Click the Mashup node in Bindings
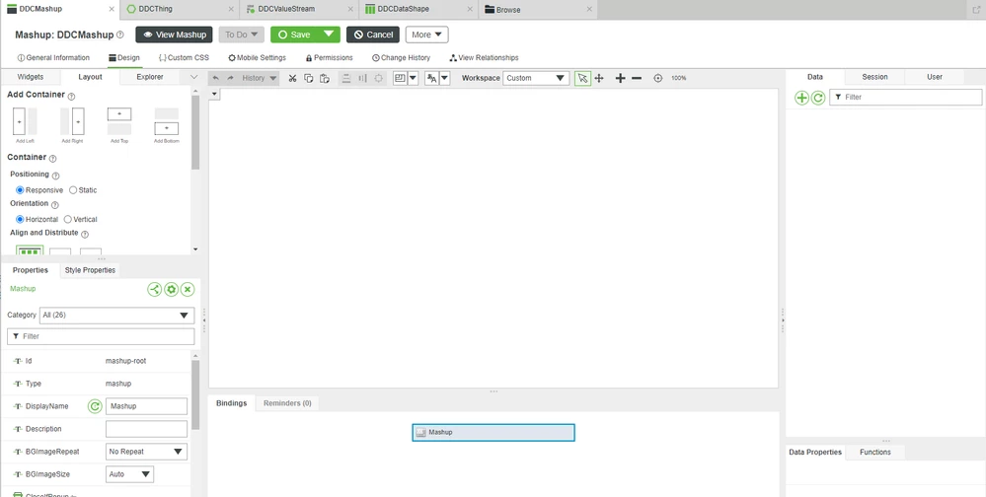 point(493,432)
